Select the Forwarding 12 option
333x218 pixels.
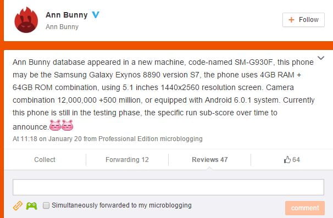click(x=127, y=160)
